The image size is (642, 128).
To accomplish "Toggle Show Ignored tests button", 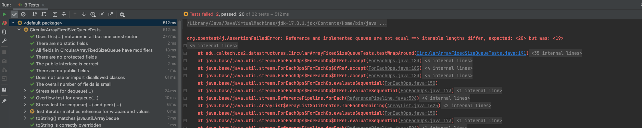I will 23,14.
